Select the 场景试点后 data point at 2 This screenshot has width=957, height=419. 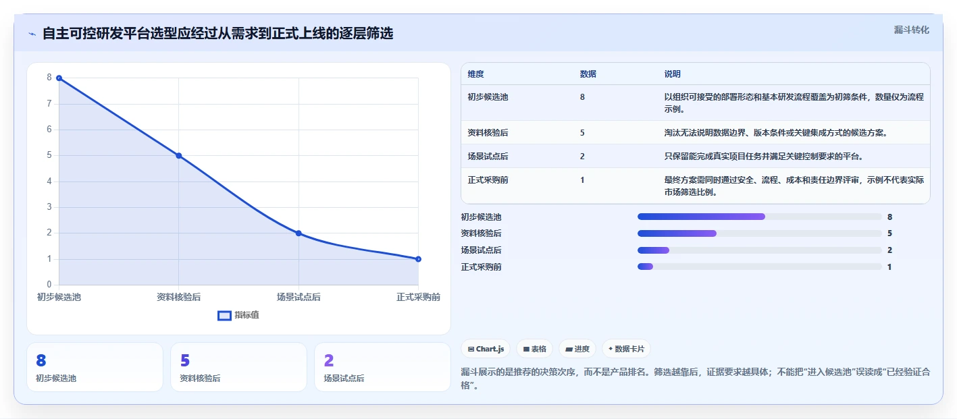[299, 233]
